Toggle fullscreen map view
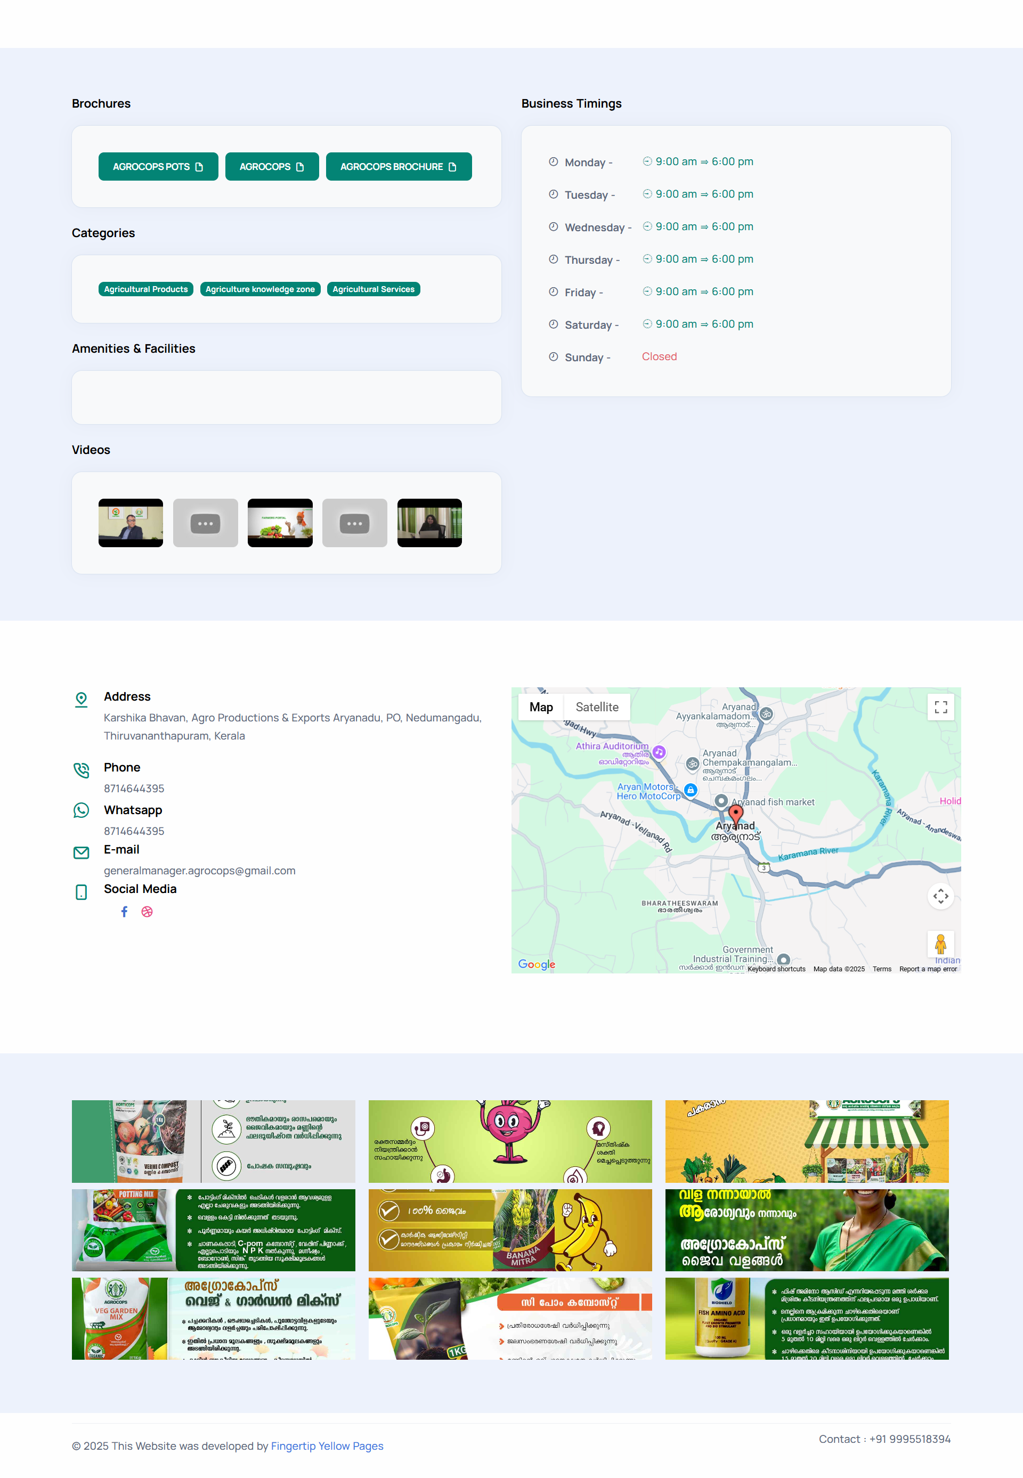Viewport: 1023px width, 1478px height. [x=940, y=707]
